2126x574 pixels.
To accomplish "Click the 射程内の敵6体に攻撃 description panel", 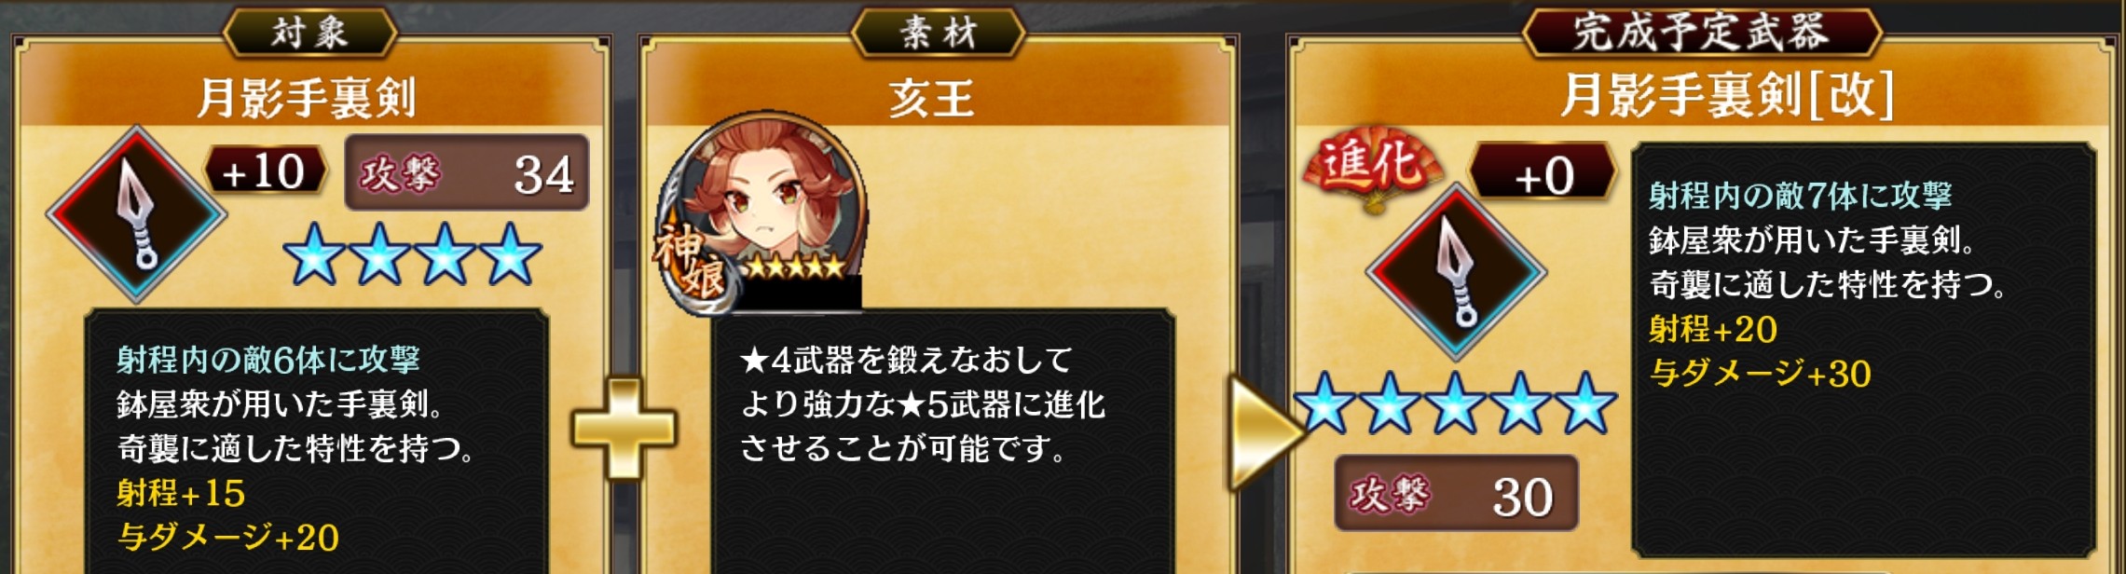I will click(x=317, y=442).
